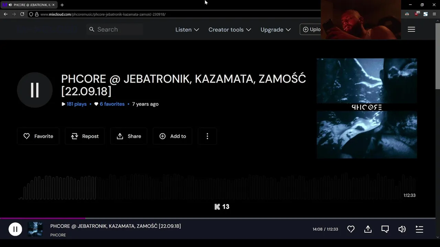Click the Upload button in the header
The height and width of the screenshot is (247, 440).
click(311, 30)
